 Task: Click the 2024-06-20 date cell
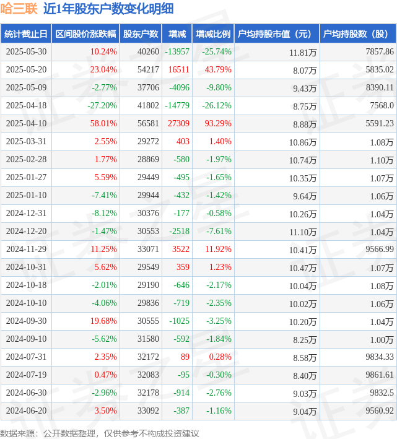pos(26,411)
